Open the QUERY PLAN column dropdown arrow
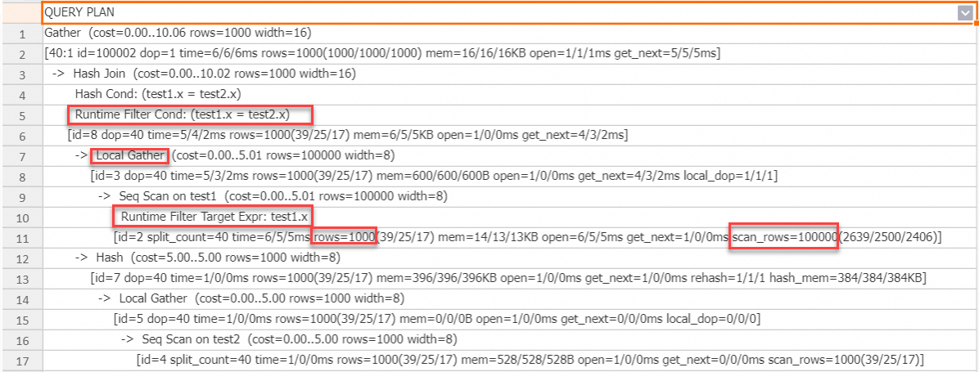 pyautogui.click(x=964, y=12)
